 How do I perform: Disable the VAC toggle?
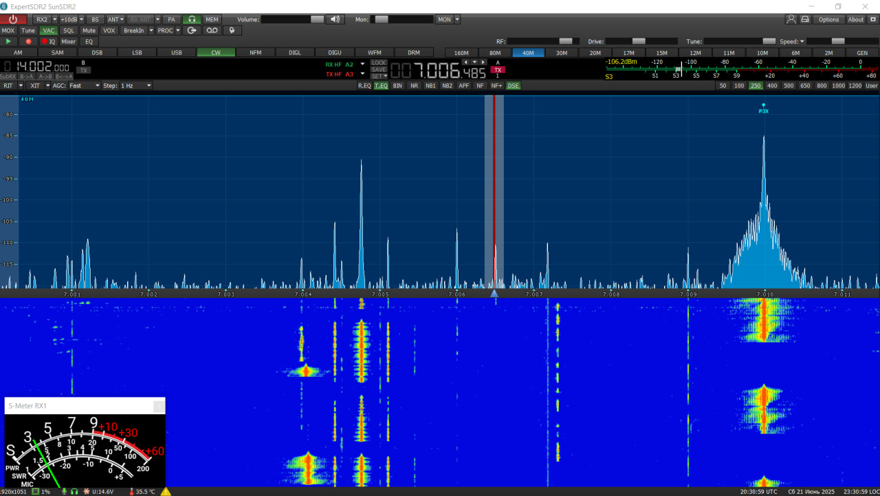click(x=48, y=30)
